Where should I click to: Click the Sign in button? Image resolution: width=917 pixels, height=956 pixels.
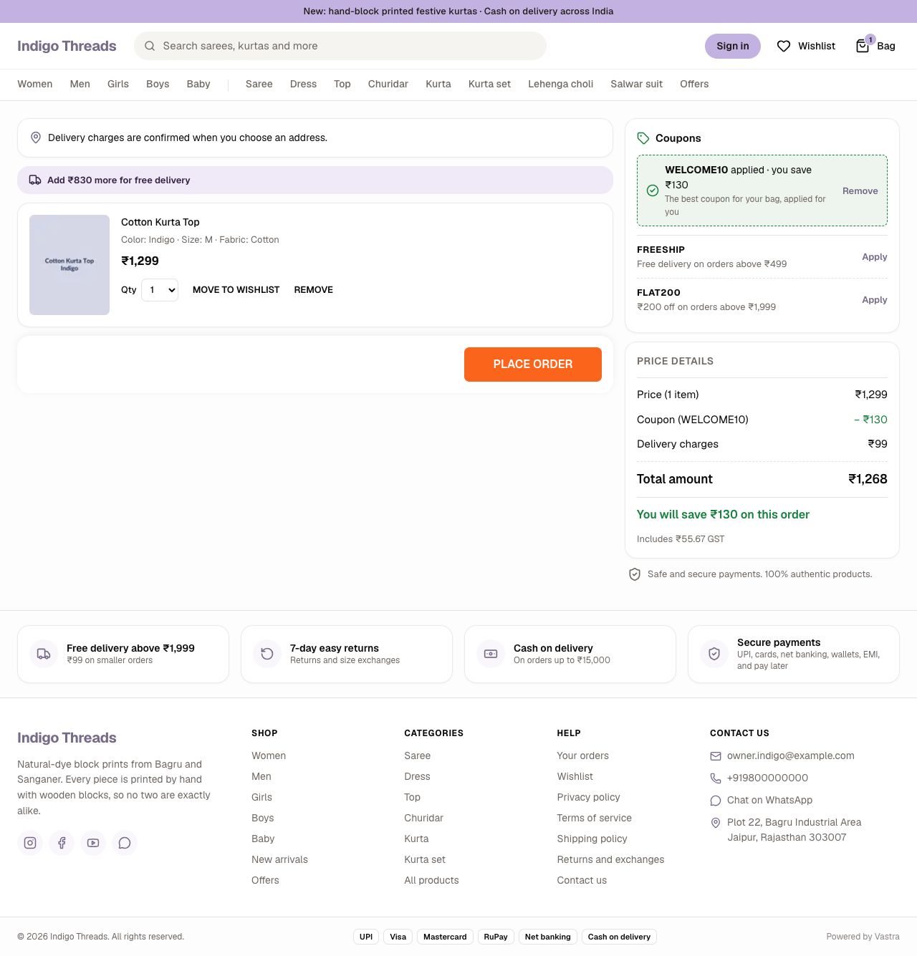tap(733, 46)
